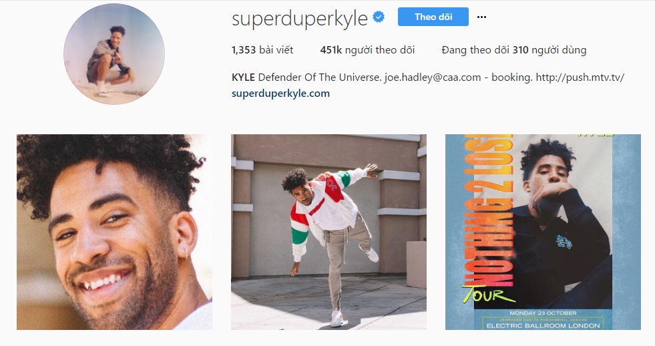Click the Electric Ballroom London text on poster
655x346 pixels.
(543, 325)
